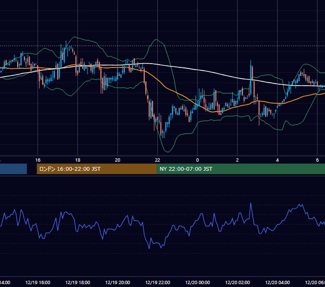Click the '12/20 00:00' date label

[x=197, y=283]
